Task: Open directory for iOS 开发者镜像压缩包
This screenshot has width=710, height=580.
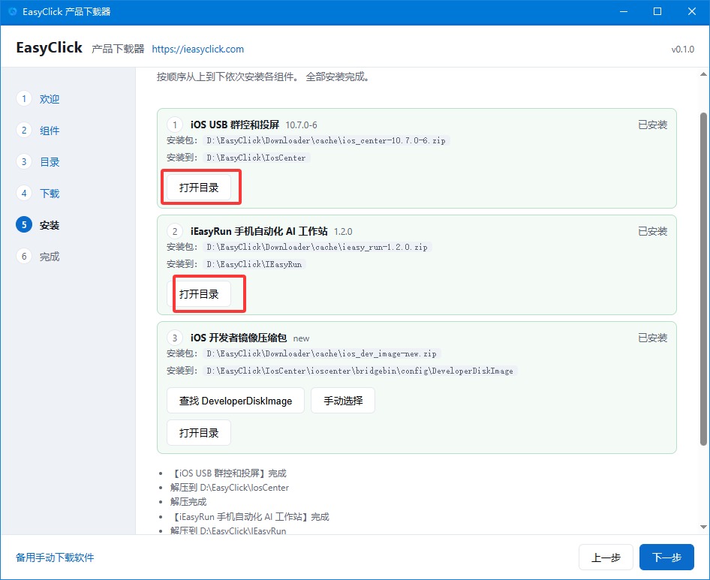Action: click(199, 433)
